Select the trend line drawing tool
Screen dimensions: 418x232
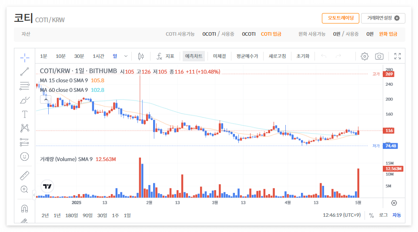[24, 72]
